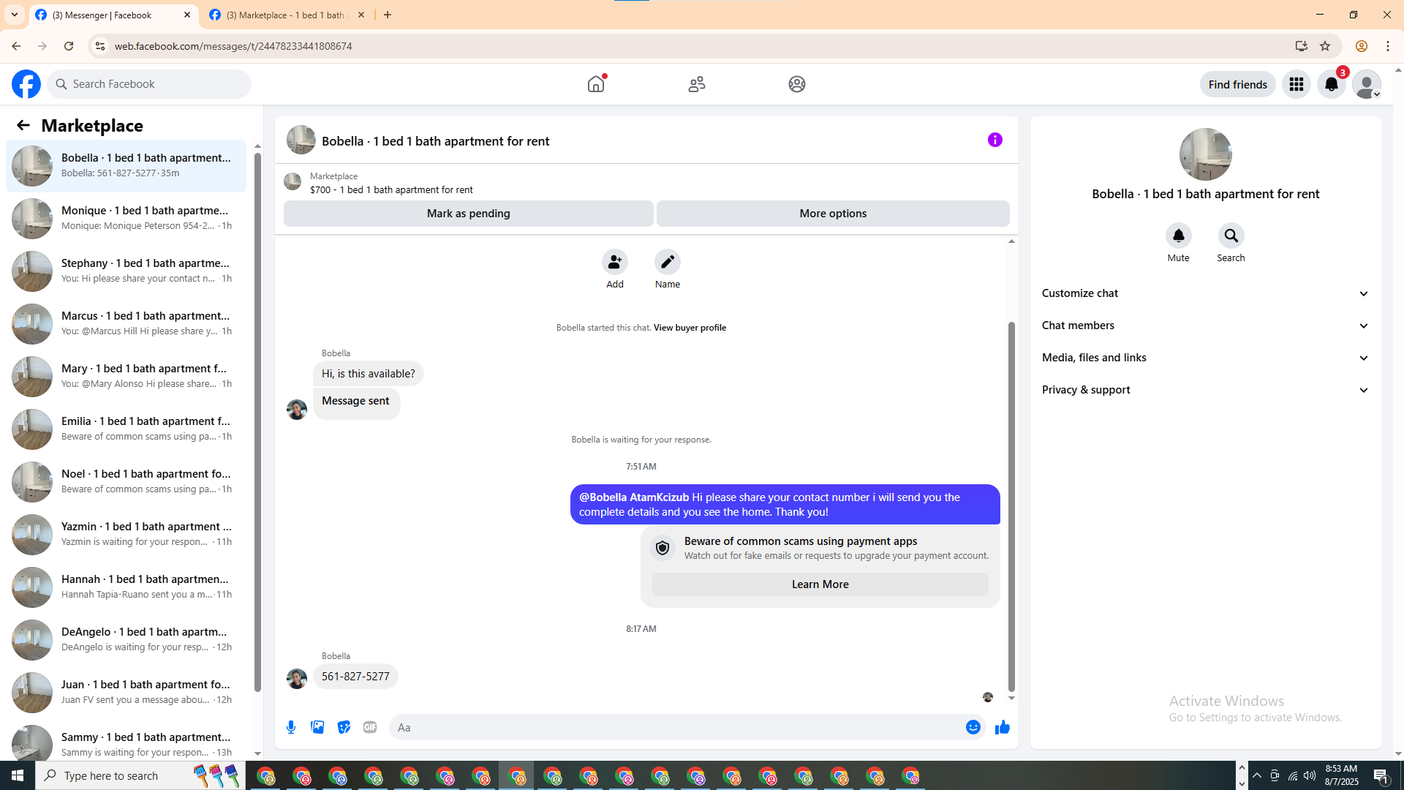Go to the Home feed icon
The width and height of the screenshot is (1404, 790).
(596, 84)
